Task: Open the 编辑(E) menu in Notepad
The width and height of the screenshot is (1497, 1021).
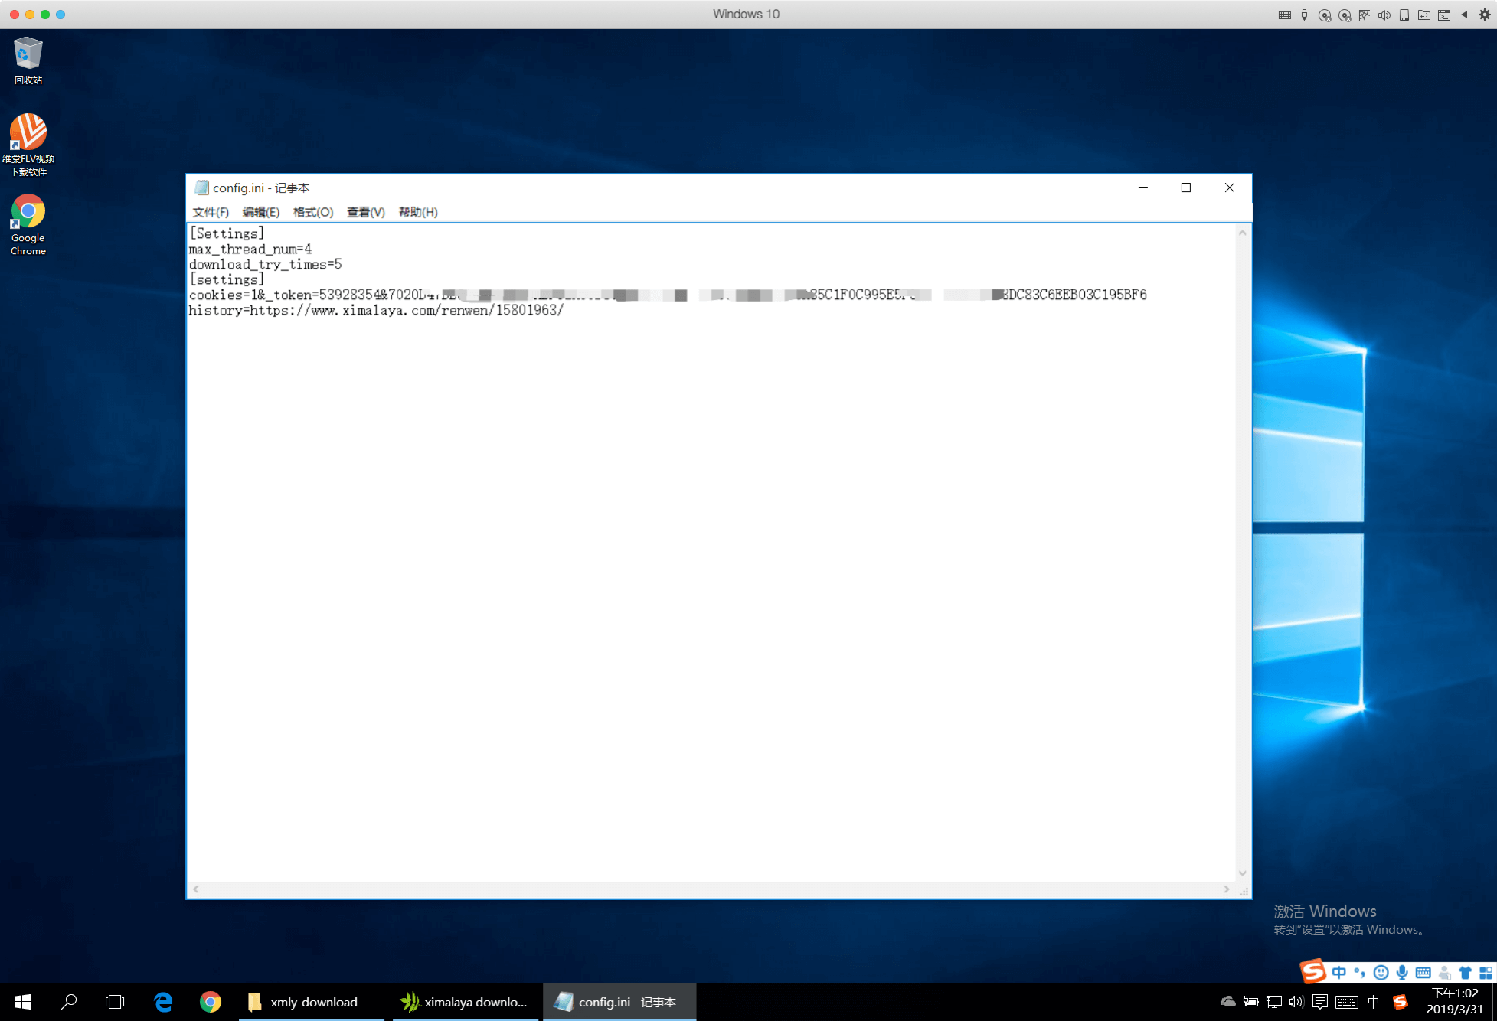Action: [260, 212]
